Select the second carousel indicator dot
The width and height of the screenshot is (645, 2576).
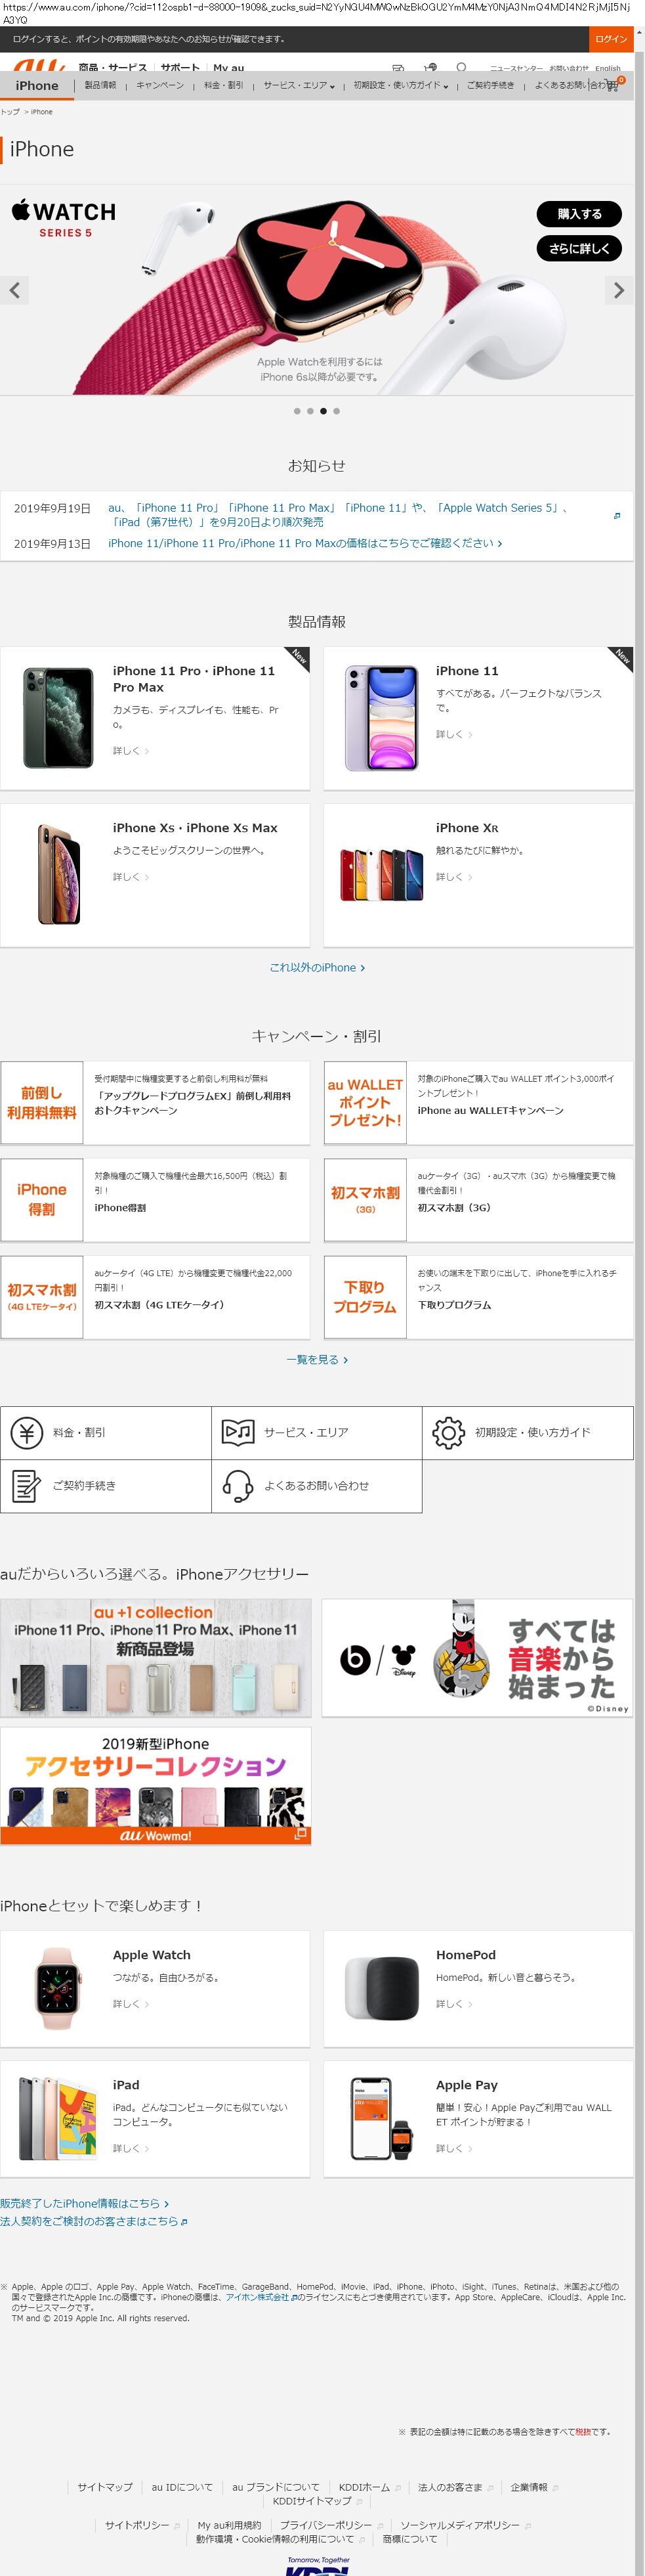pos(310,411)
